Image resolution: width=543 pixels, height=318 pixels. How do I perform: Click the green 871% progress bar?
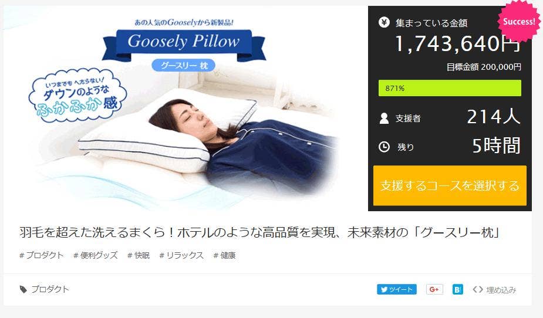point(450,88)
